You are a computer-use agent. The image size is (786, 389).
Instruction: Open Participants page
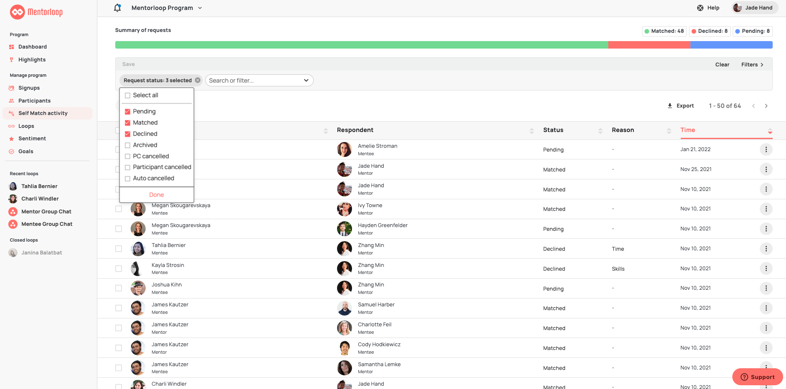[x=35, y=101]
